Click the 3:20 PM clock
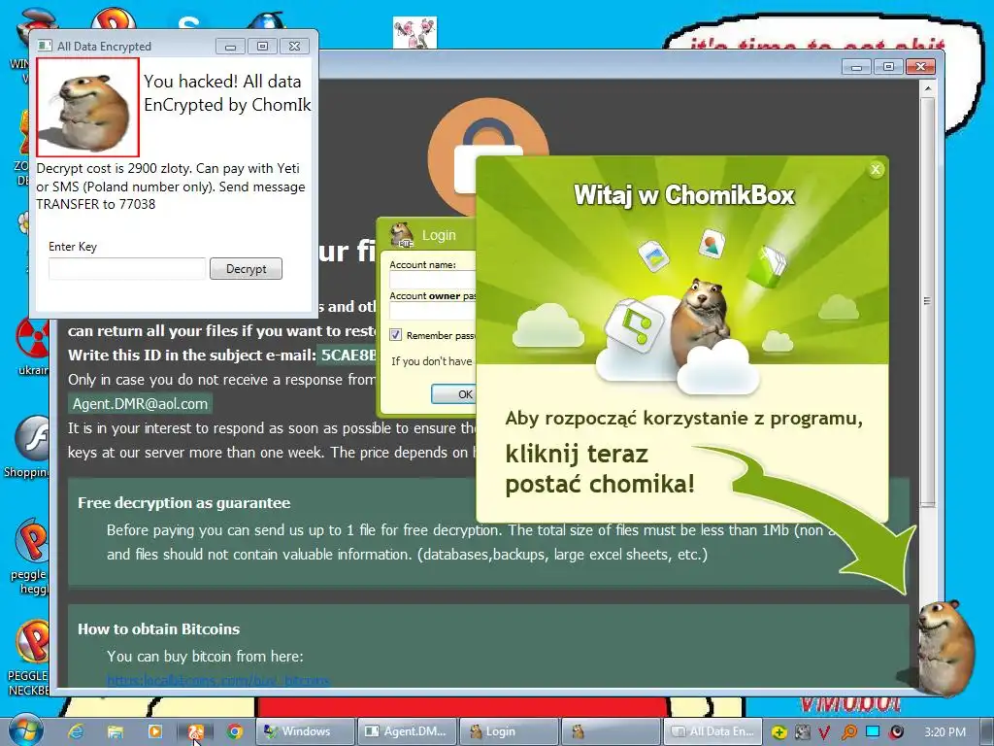Viewport: 994px width, 746px height. coord(944,732)
